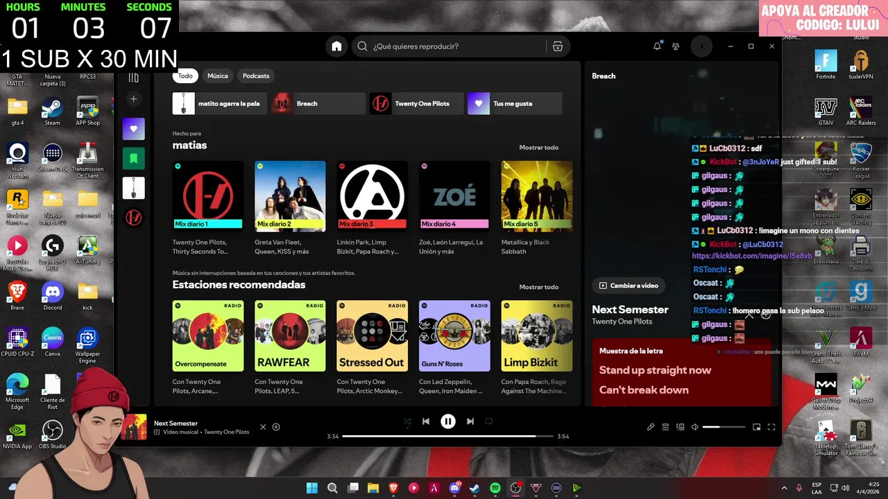Click 'Mostrar todo' beside Estaciones recomendadas
The width and height of the screenshot is (888, 499).
click(539, 287)
